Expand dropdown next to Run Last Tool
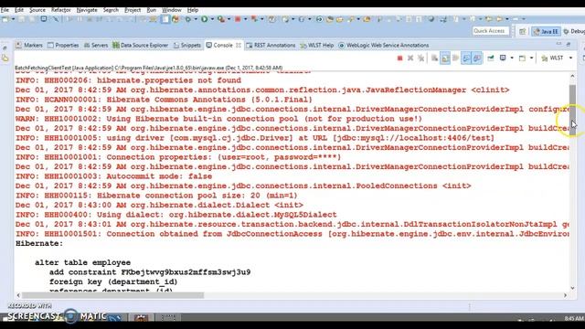This screenshot has height=329, width=585. tap(229, 19)
